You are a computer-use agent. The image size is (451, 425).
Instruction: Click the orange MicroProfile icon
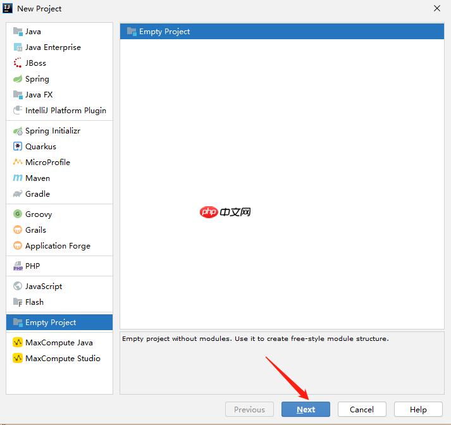click(18, 162)
